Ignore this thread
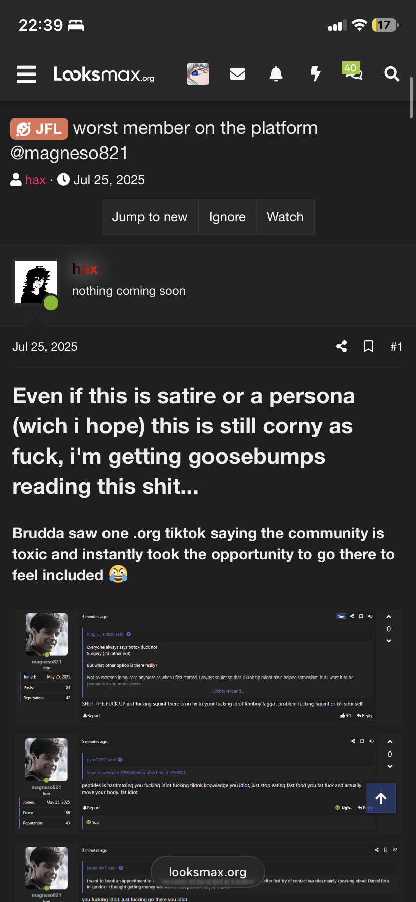 (x=227, y=217)
